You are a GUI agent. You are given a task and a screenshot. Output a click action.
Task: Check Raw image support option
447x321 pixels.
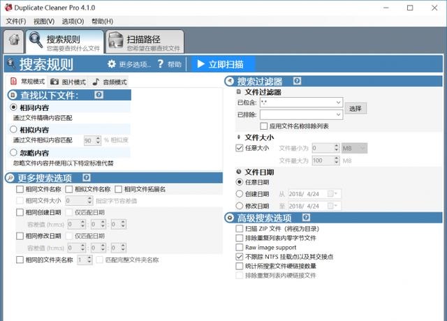(239, 247)
